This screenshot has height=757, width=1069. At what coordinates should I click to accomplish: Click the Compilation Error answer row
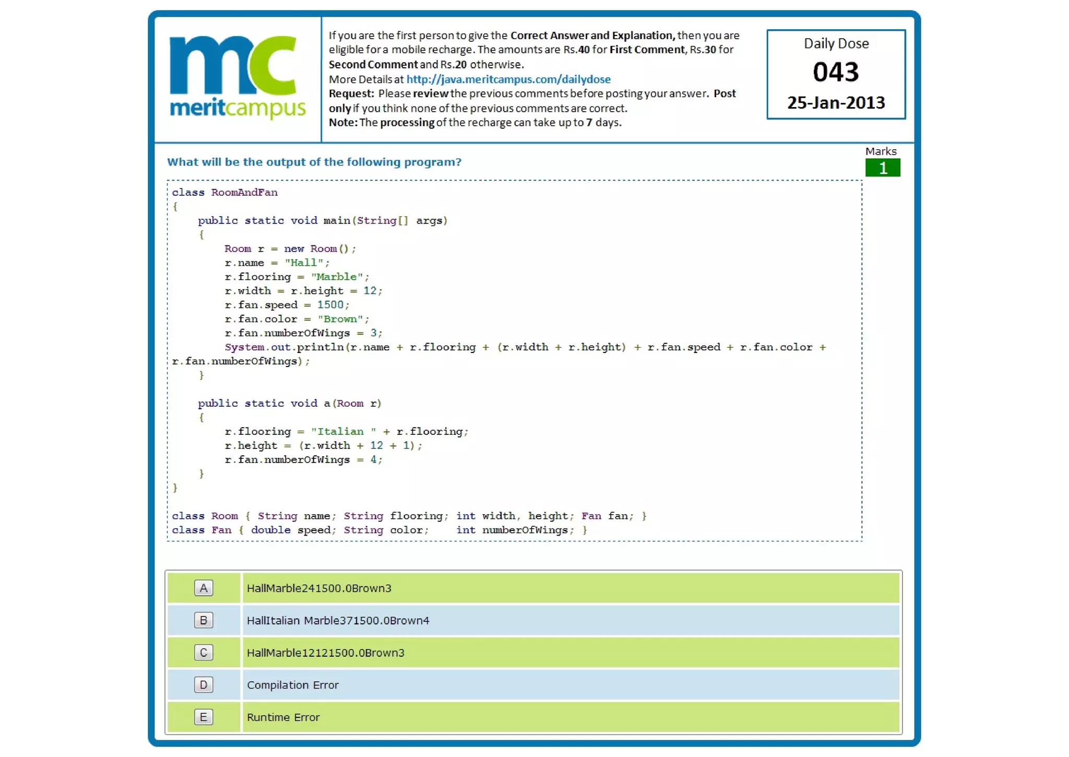292,685
